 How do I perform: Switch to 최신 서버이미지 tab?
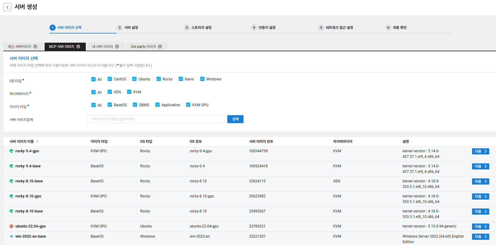coord(23,47)
